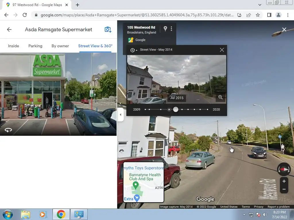Go back from Asda Ramsgate Supermarket panel
Viewport: 294px width, 220px height.
(x=9, y=30)
